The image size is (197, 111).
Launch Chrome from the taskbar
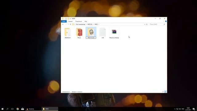tap(18, 109)
